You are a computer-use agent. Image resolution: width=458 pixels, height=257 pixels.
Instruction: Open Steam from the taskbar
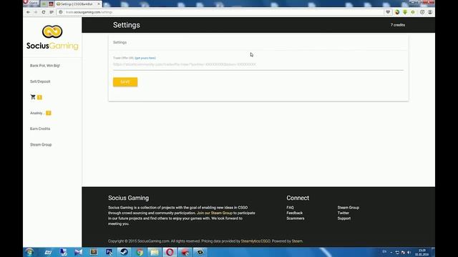(x=124, y=252)
